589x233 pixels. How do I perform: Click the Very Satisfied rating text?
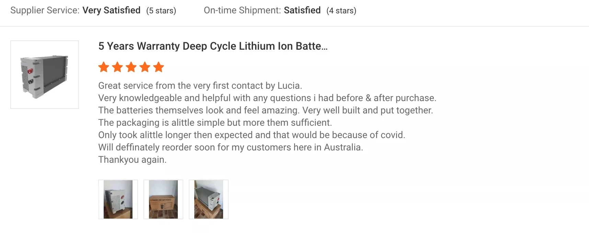112,10
